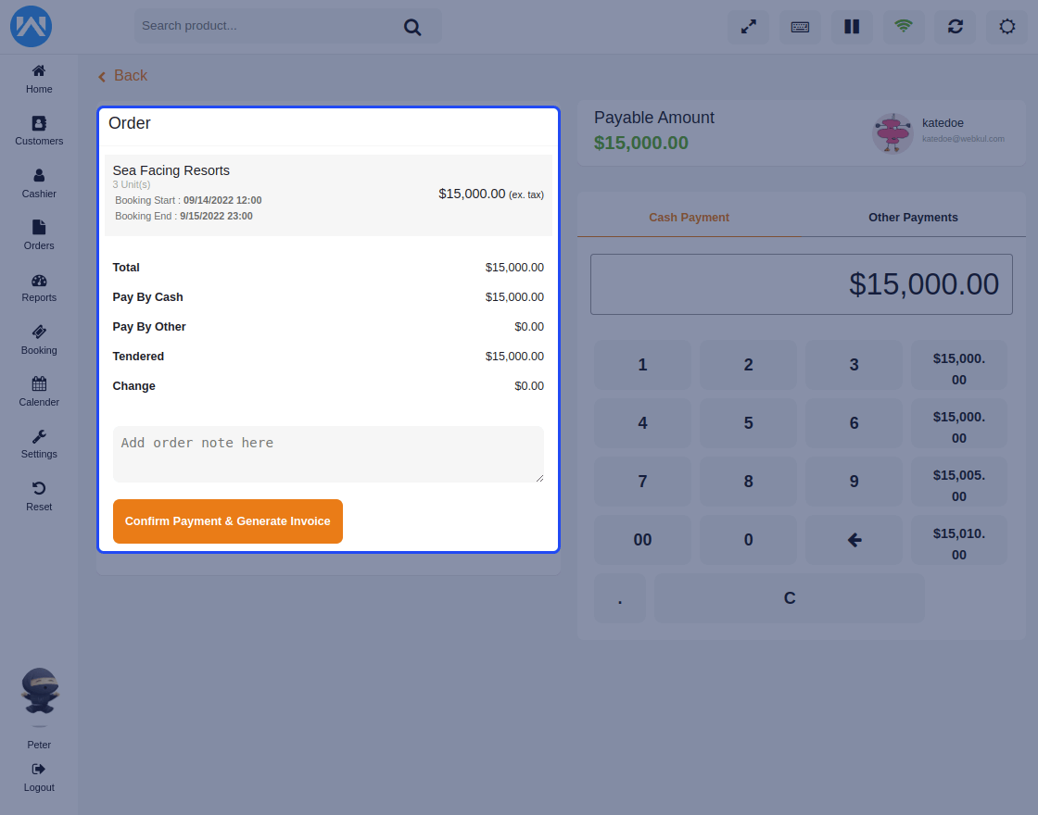Viewport: 1038px width, 815px height.
Task: Switch to Other Payments tab
Action: 913,218
